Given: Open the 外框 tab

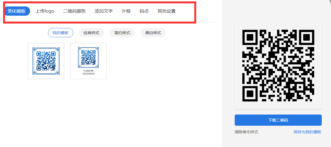Looking at the screenshot, I should point(126,11).
